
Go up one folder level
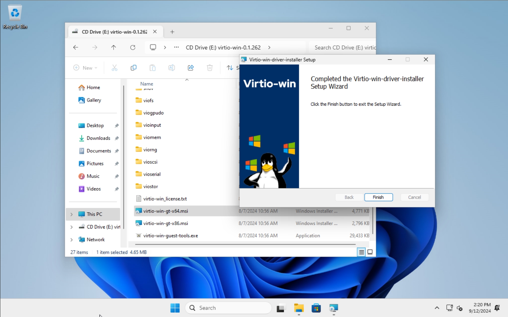114,48
